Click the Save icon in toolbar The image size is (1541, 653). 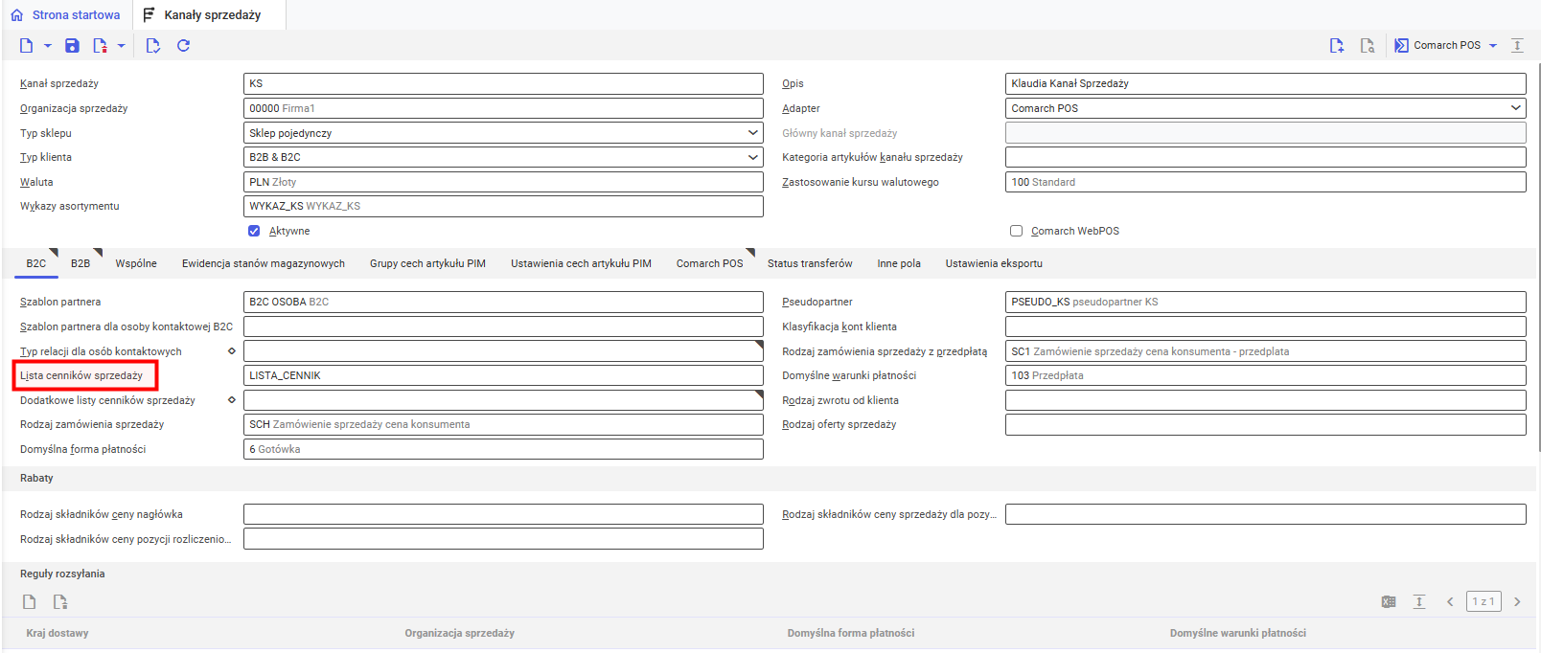72,45
